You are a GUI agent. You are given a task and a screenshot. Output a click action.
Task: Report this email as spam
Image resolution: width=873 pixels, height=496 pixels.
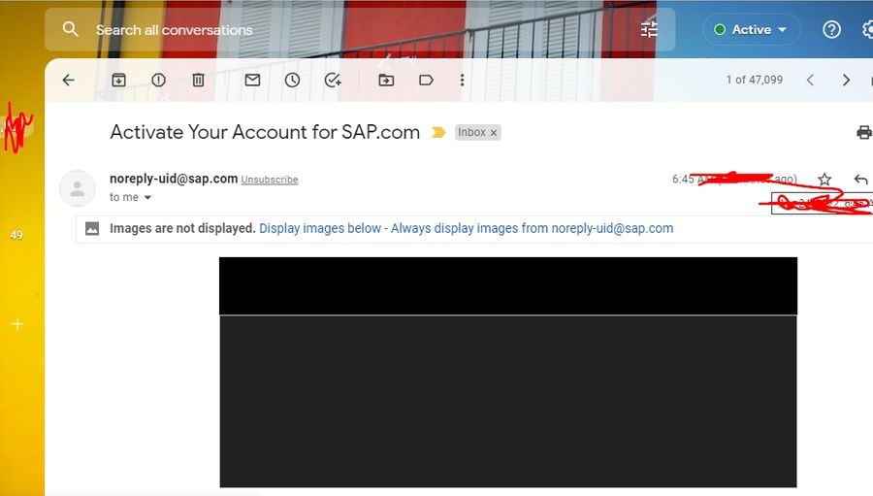point(159,81)
